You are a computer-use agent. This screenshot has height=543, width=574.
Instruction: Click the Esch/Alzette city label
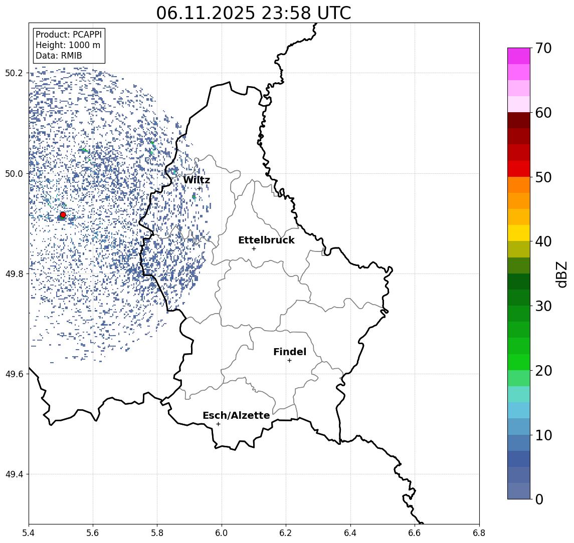tap(236, 415)
